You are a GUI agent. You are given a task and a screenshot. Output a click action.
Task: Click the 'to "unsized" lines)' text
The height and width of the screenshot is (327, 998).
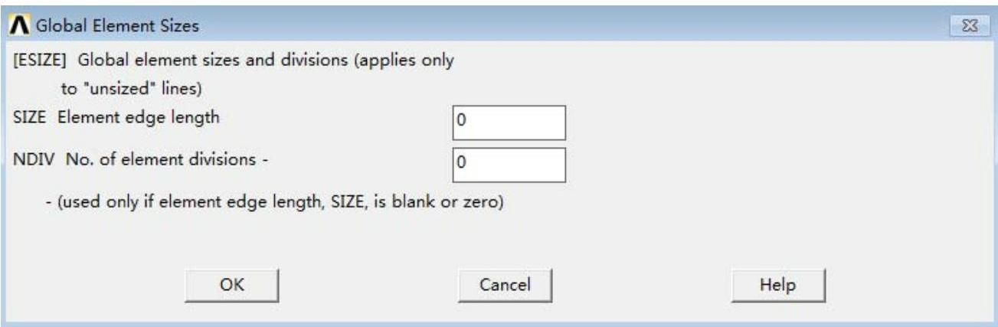130,89
